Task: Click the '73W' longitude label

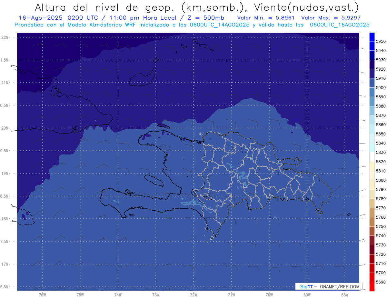Action: point(156,294)
